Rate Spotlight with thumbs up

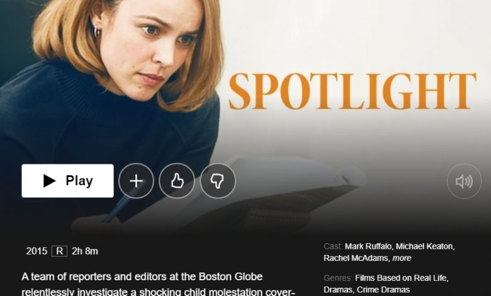tap(177, 181)
